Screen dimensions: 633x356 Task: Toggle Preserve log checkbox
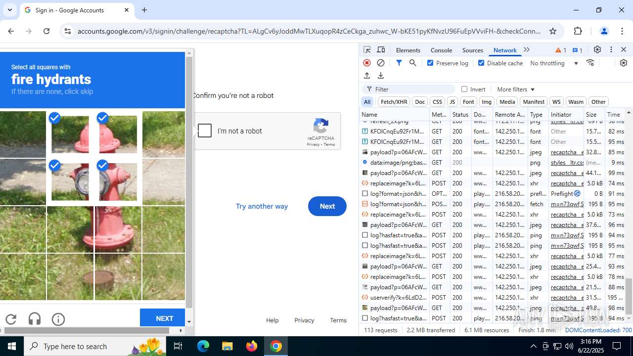(x=430, y=63)
